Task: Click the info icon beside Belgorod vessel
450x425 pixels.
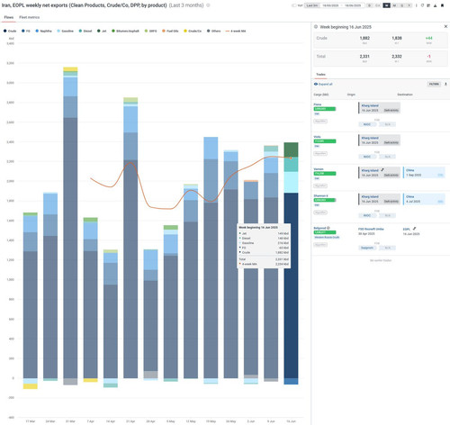Action: click(328, 228)
